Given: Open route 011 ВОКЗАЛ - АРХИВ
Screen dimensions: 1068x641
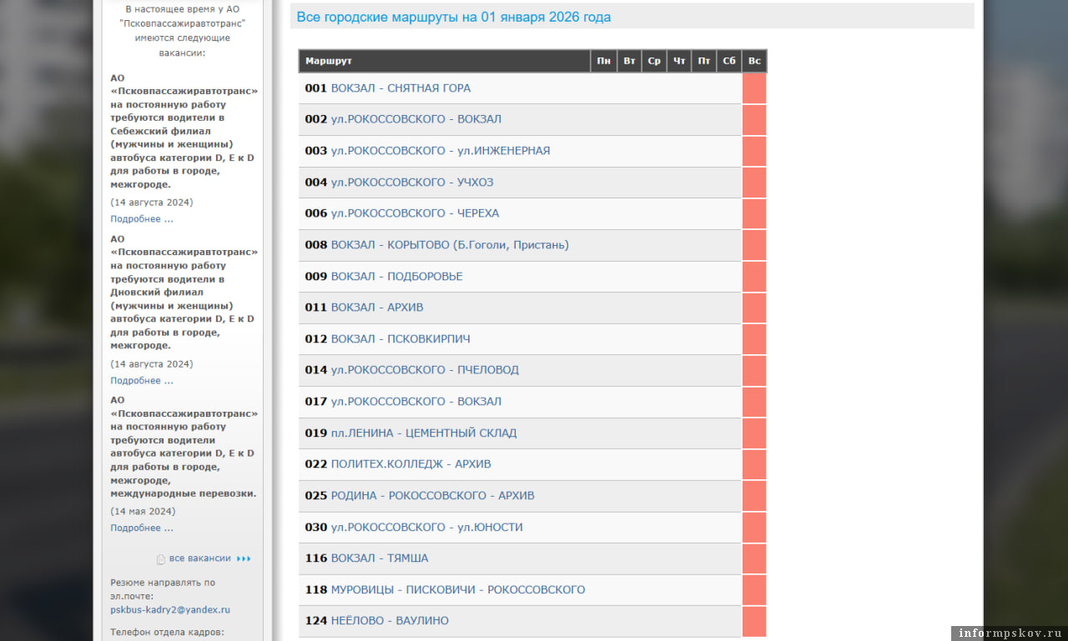Looking at the screenshot, I should pos(377,308).
